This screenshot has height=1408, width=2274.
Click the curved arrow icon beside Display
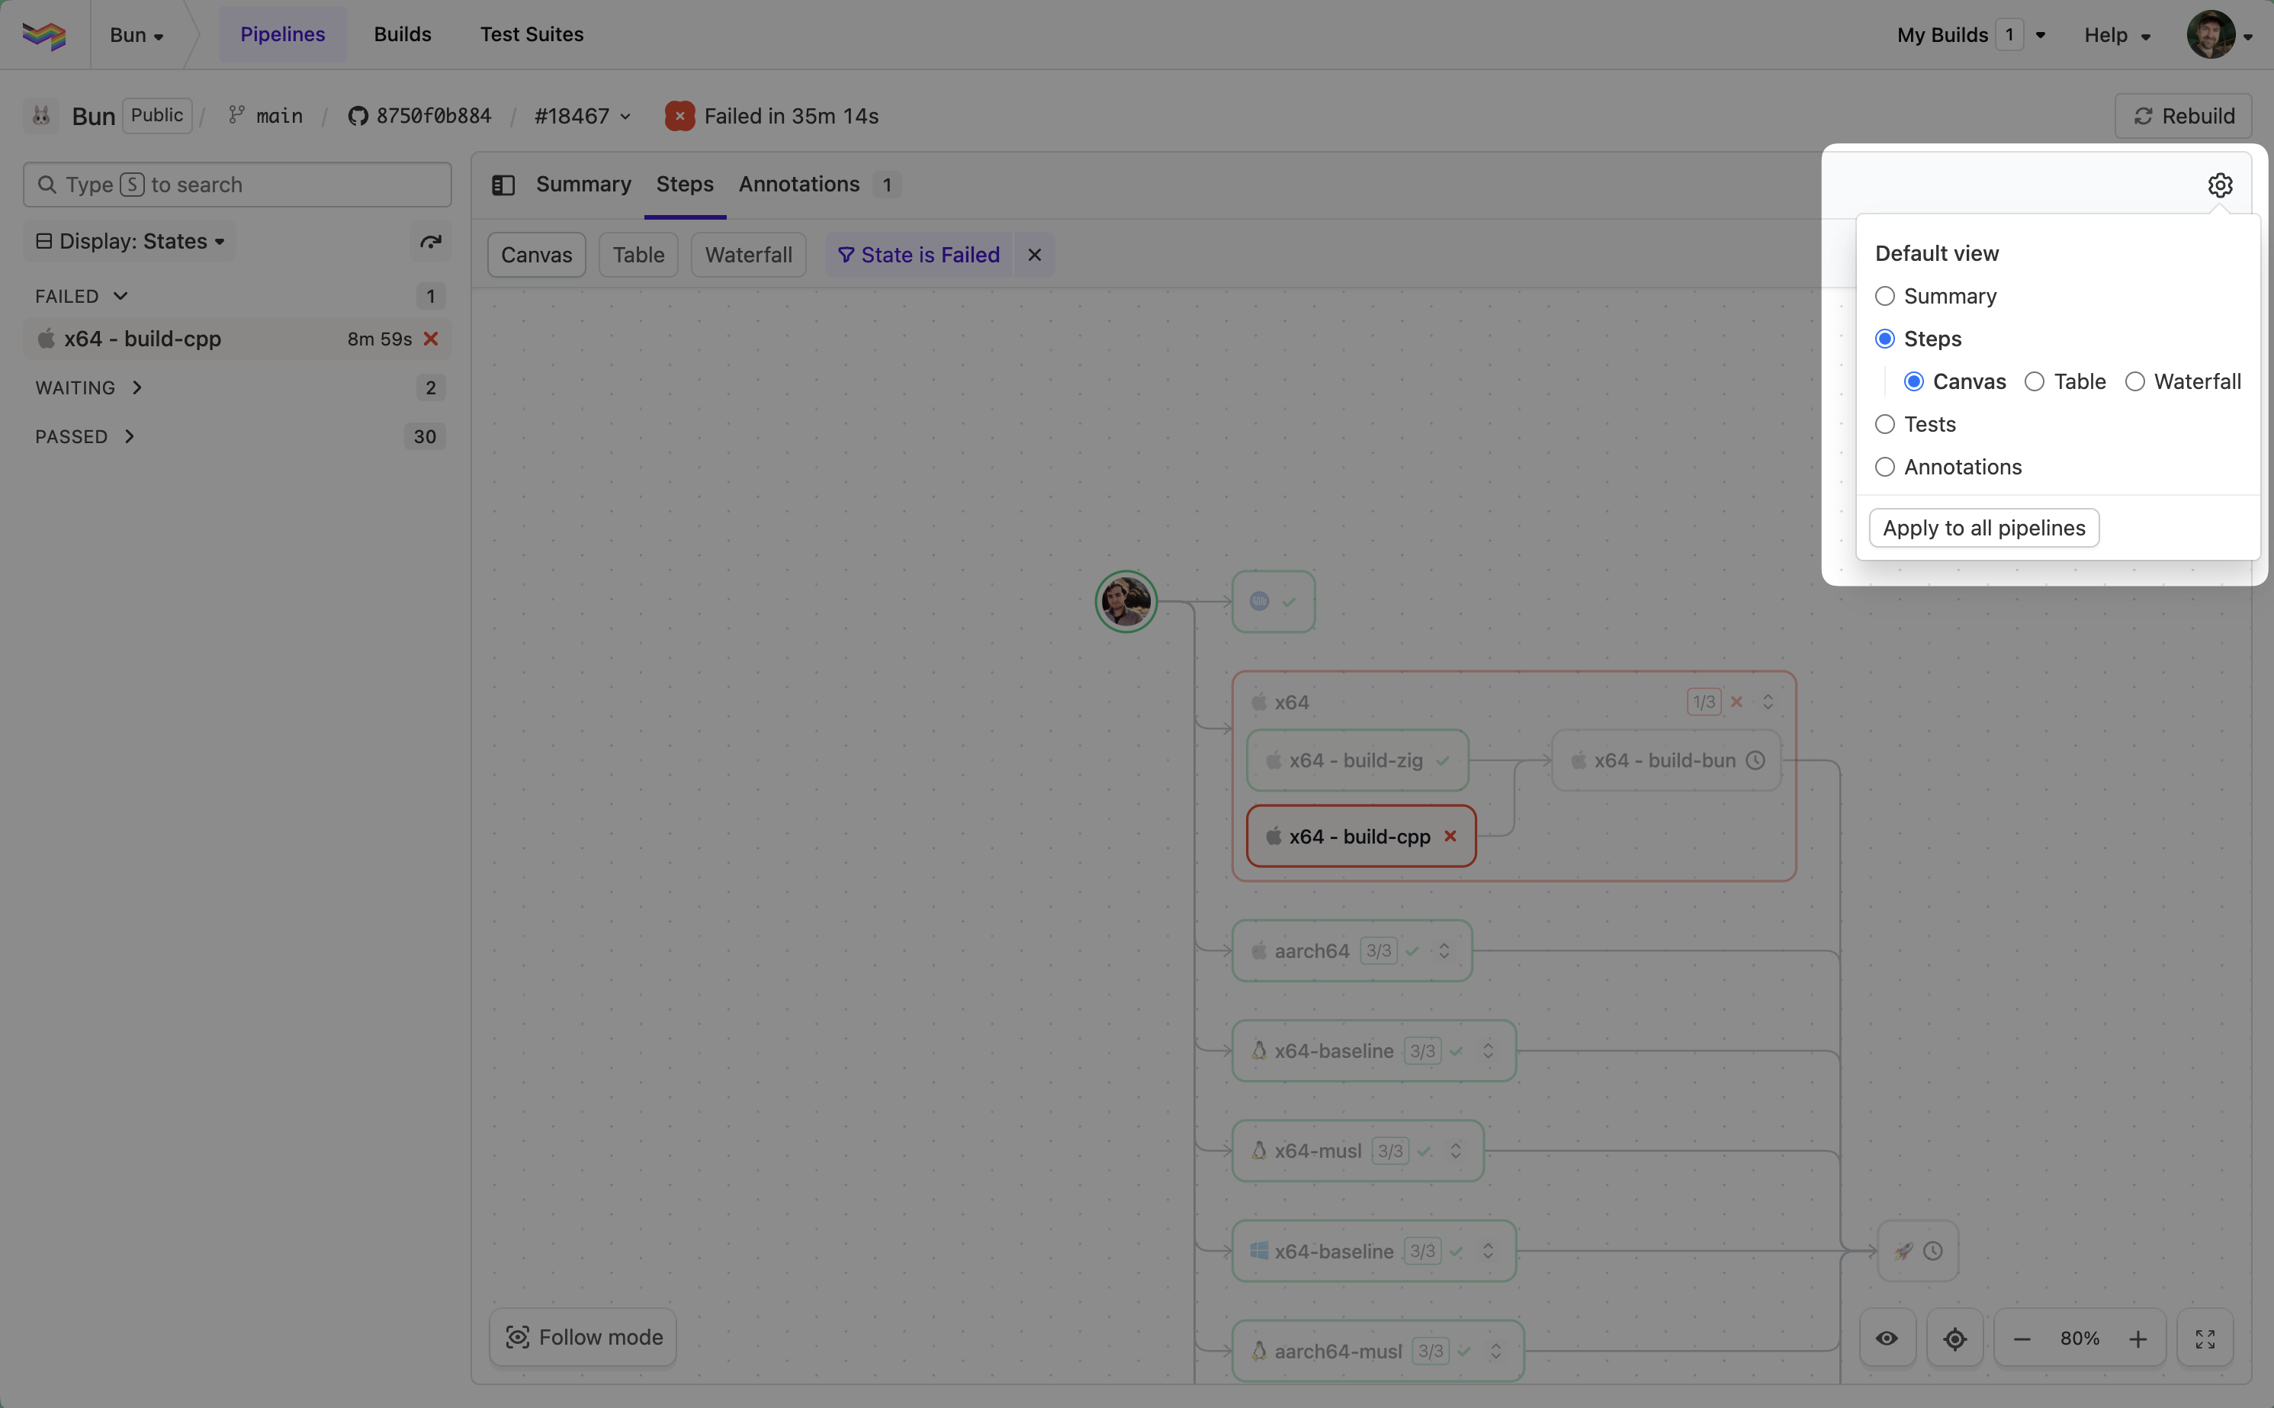coord(430,241)
